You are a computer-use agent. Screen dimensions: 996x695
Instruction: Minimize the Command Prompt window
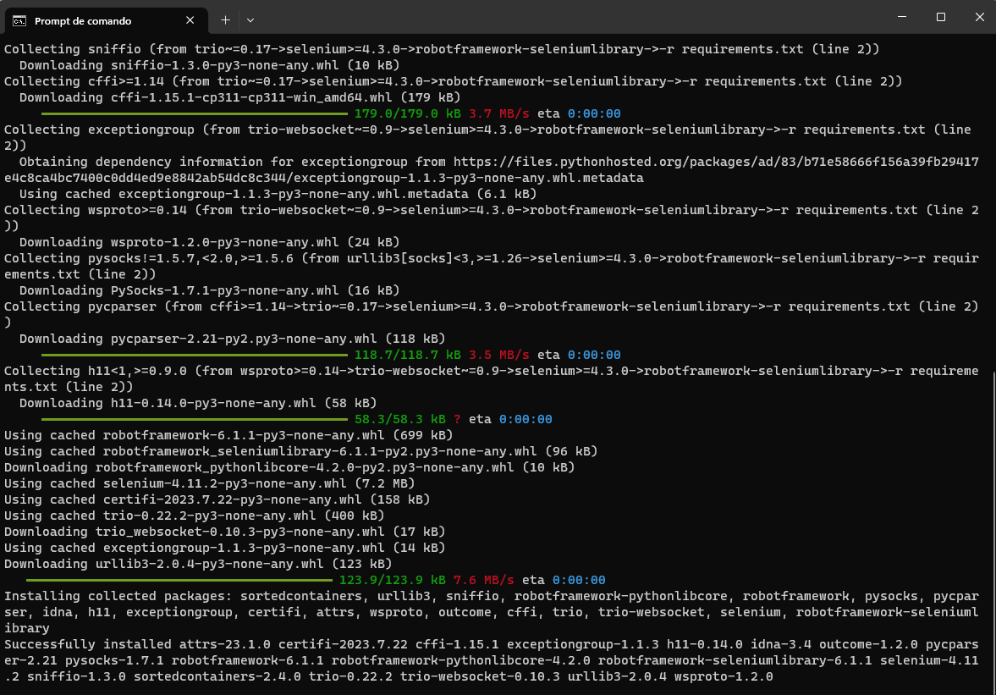click(902, 17)
